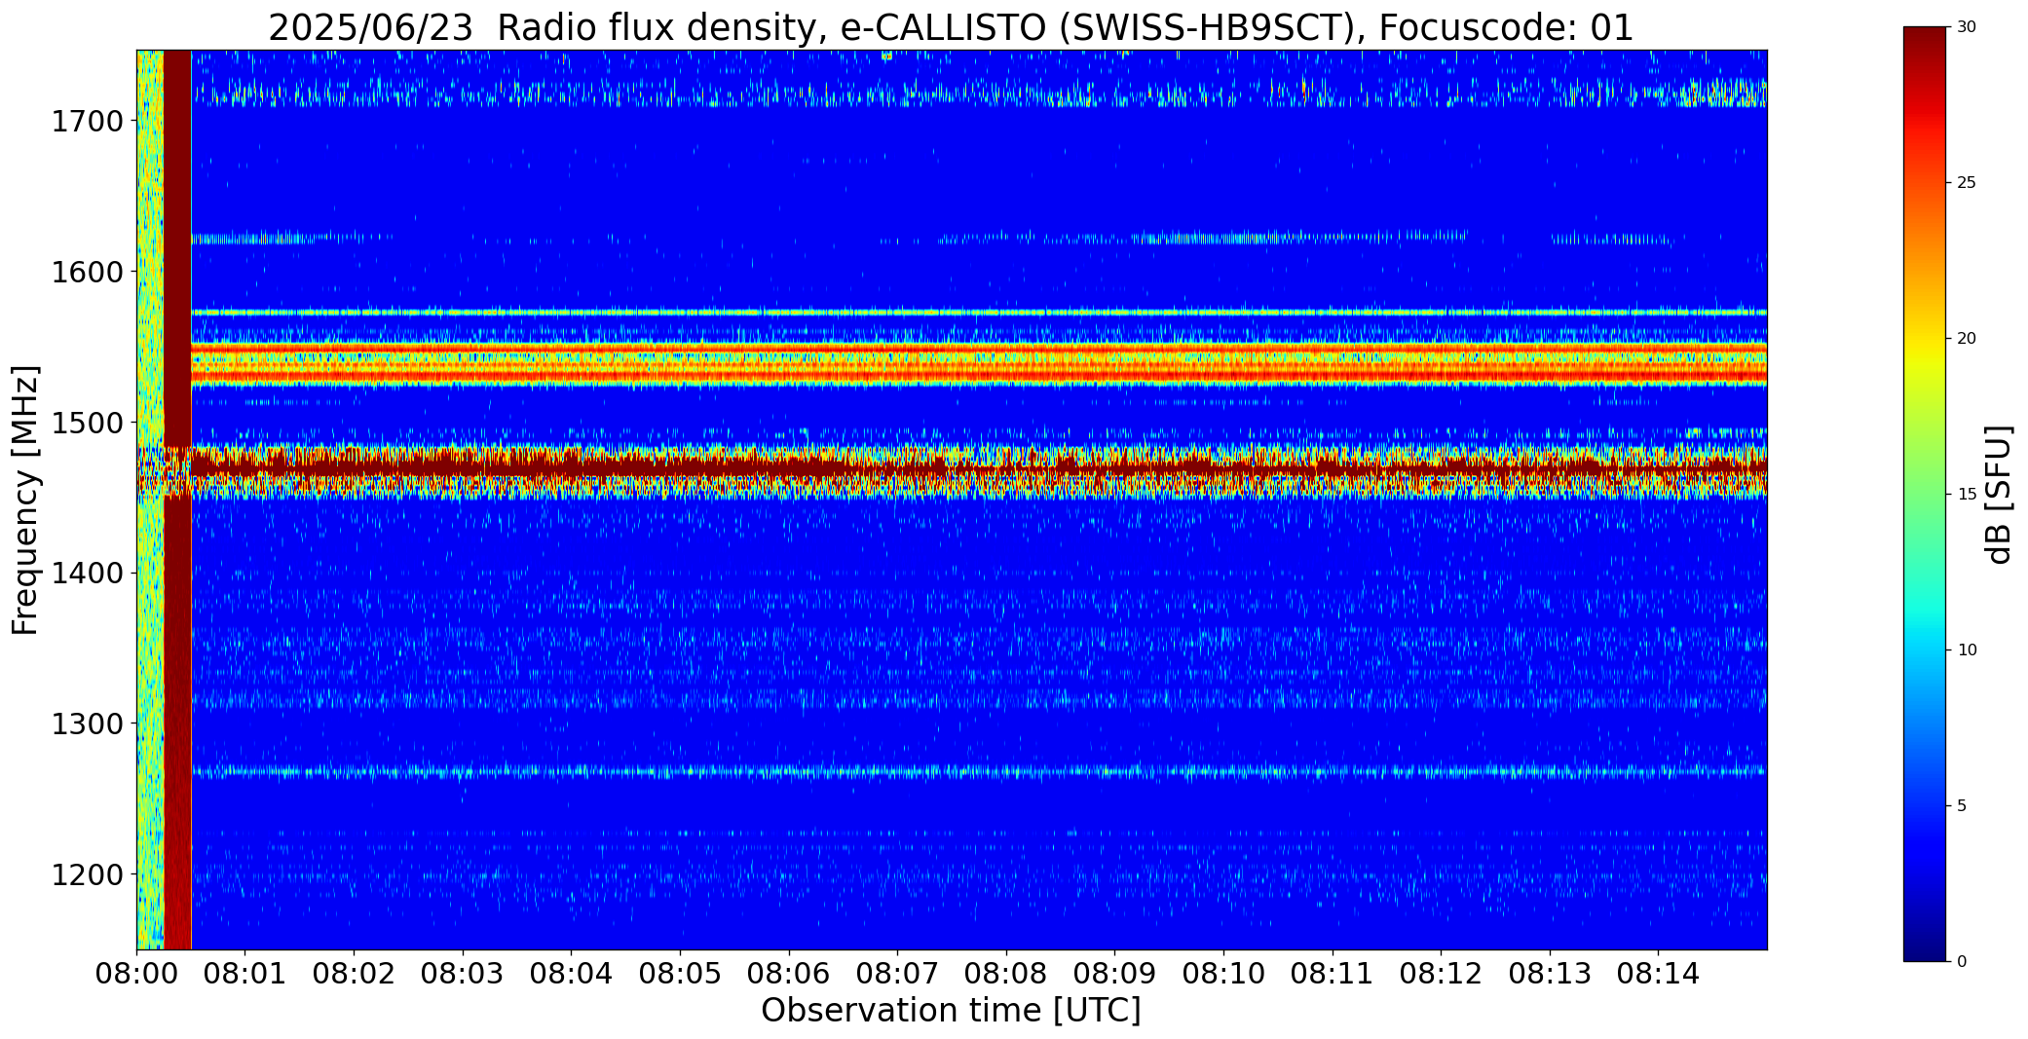Click the 'Frequency [MHz]' axis label
The width and height of the screenshot is (2028, 1039).
pyautogui.click(x=26, y=500)
